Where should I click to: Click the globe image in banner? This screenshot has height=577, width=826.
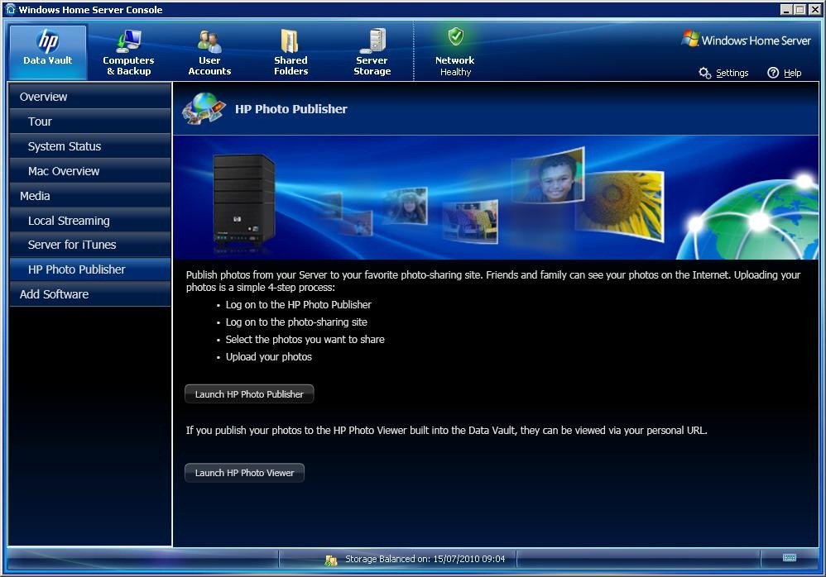(747, 218)
